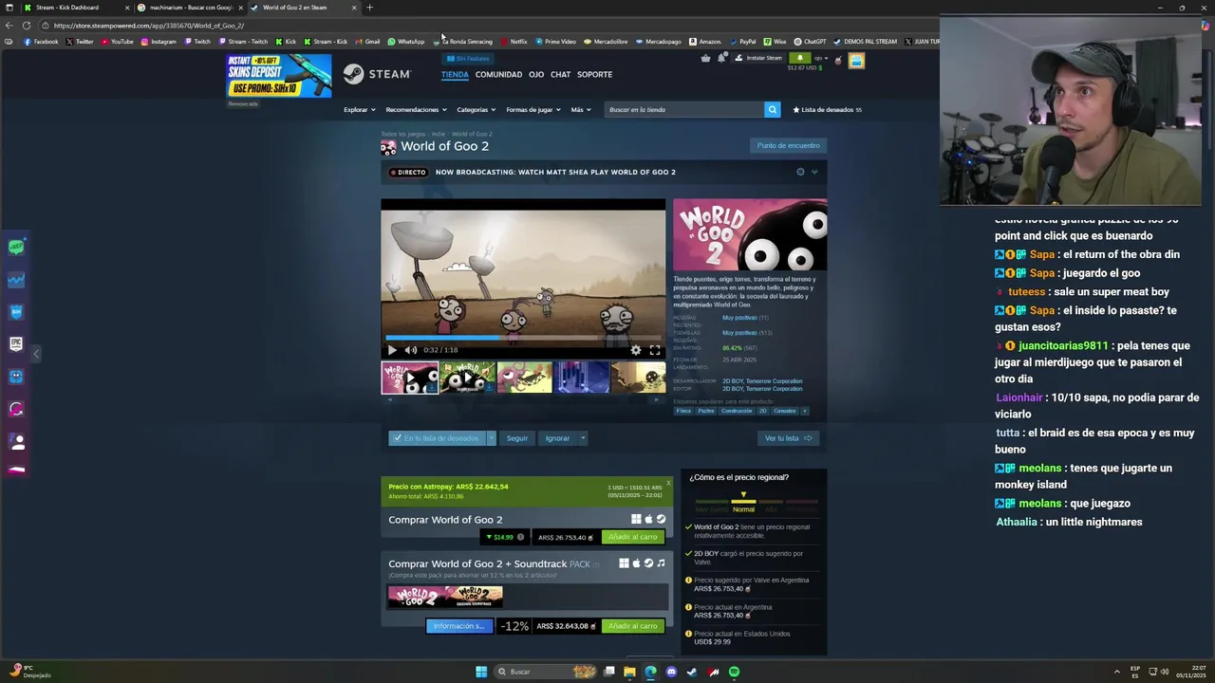The image size is (1215, 683).
Task: Open Recomendaciones dropdown menu
Action: (416, 110)
